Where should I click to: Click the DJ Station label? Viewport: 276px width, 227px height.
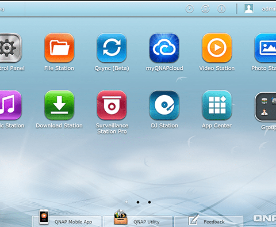164,126
